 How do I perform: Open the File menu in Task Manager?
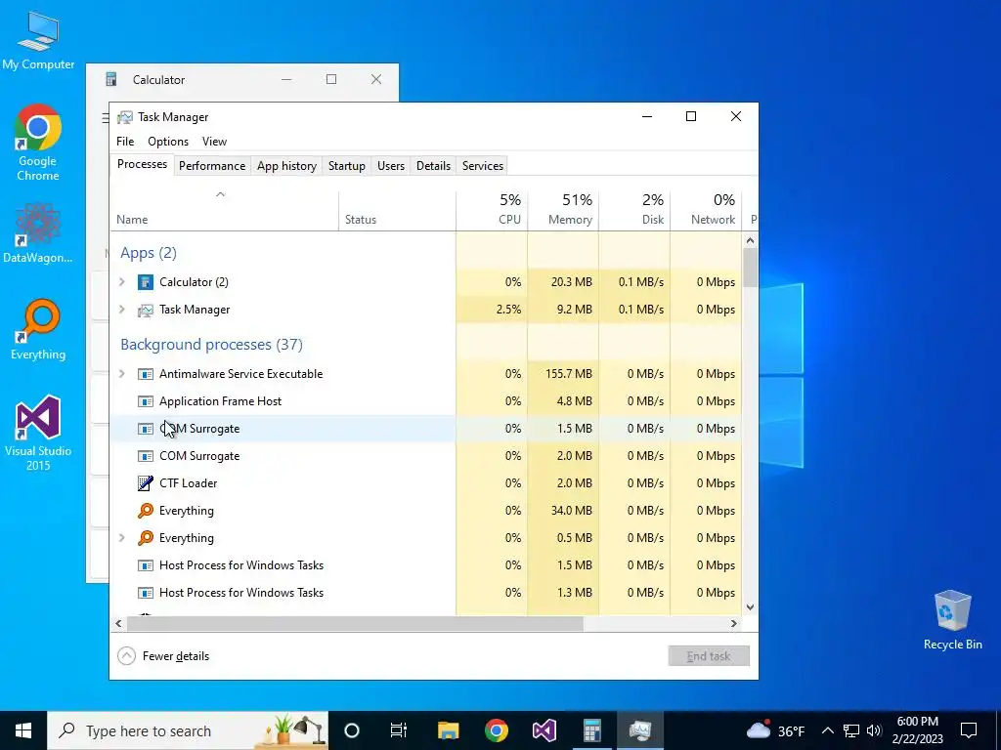click(125, 141)
